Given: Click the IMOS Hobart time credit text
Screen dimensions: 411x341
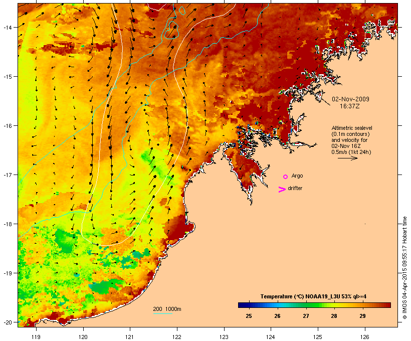Looking at the screenshot, I should [x=404, y=268].
